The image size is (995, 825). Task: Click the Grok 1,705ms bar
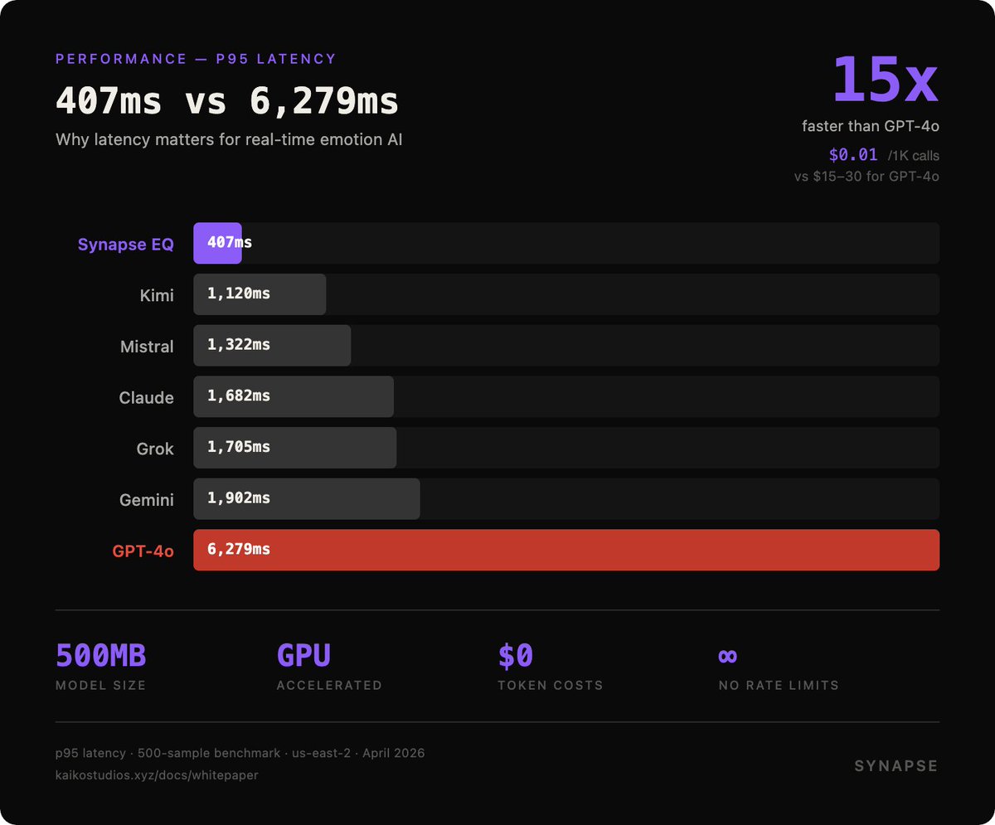pyautogui.click(x=295, y=448)
